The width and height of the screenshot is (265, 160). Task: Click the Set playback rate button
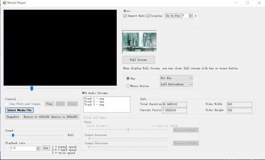(46, 148)
